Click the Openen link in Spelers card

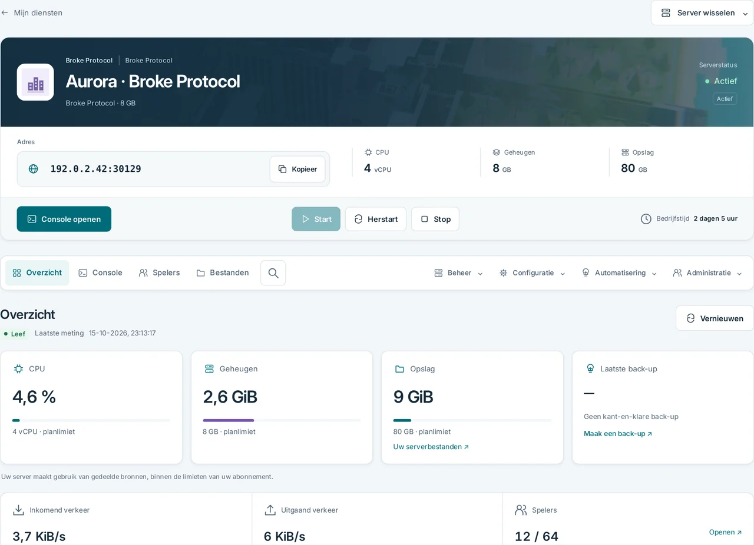click(725, 532)
